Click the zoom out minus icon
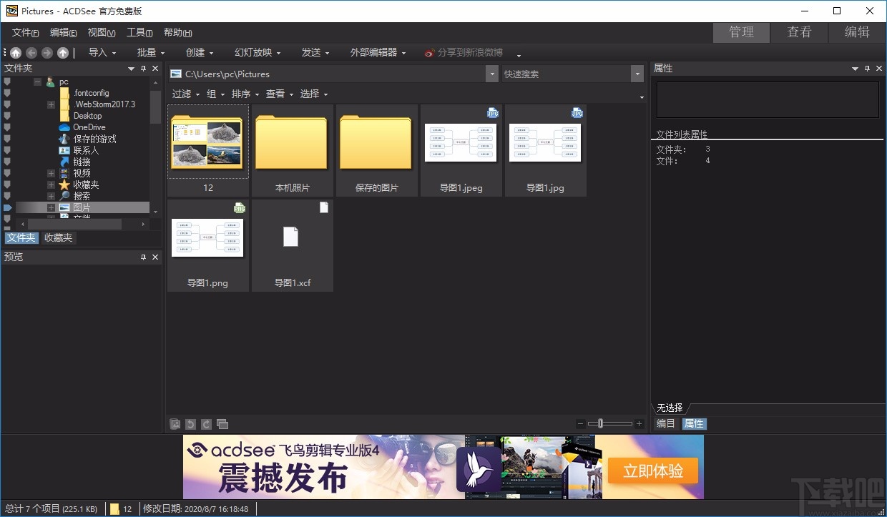 coord(580,423)
